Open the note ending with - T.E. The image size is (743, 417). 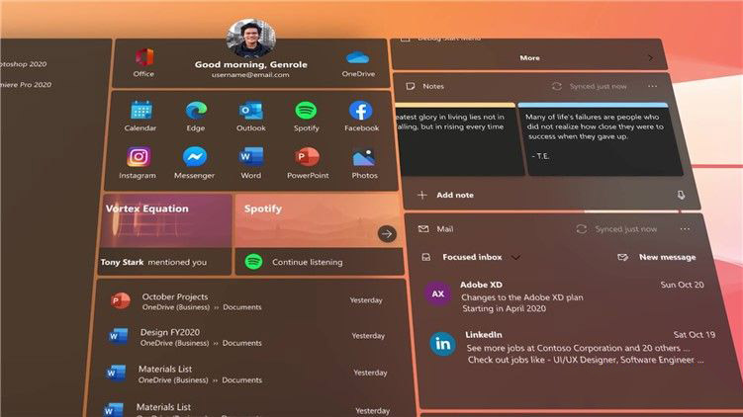tap(600, 139)
